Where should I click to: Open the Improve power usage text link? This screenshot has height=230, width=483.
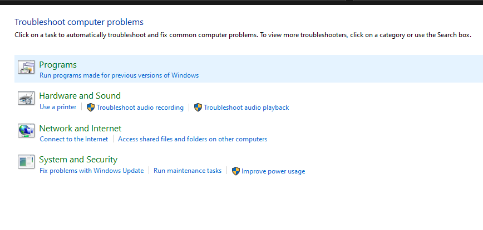tap(273, 171)
